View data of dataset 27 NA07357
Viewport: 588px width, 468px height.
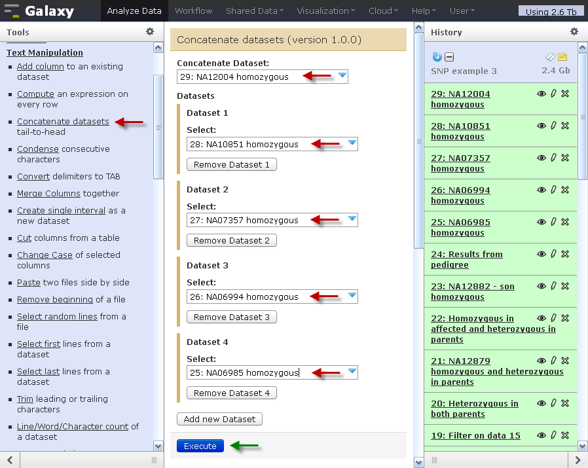pos(542,158)
